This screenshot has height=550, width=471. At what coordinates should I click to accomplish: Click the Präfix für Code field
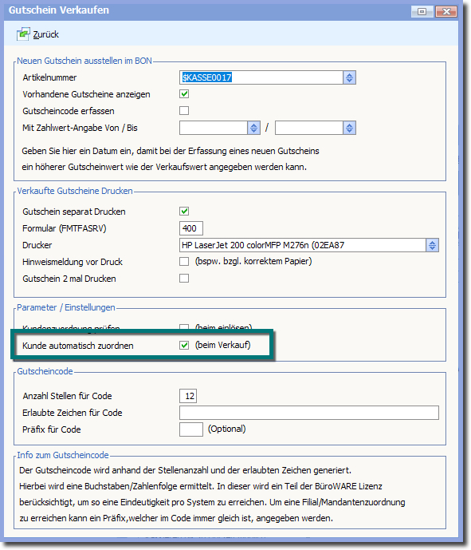click(x=190, y=429)
